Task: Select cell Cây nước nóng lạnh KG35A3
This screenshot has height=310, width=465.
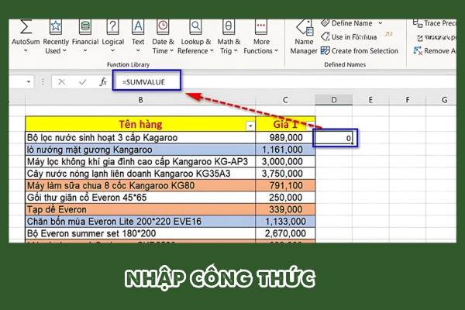Action: pyautogui.click(x=140, y=174)
